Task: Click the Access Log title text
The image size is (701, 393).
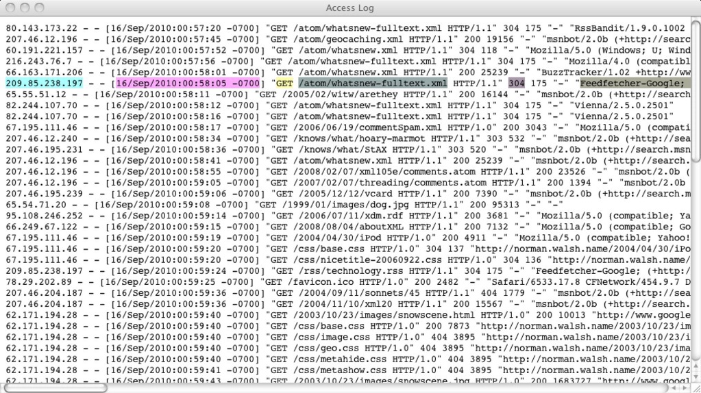Action: pos(349,8)
